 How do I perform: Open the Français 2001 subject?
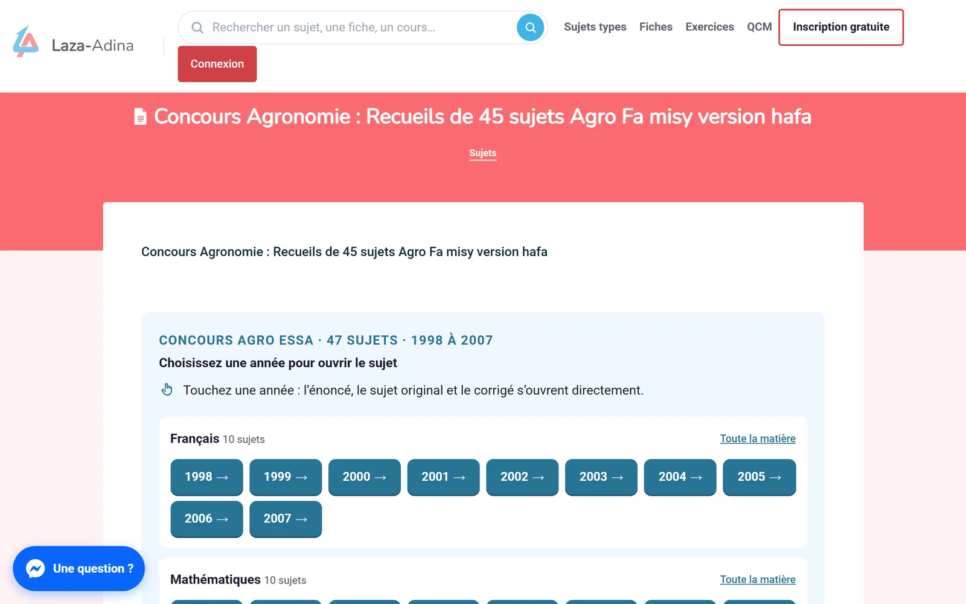[x=443, y=477]
